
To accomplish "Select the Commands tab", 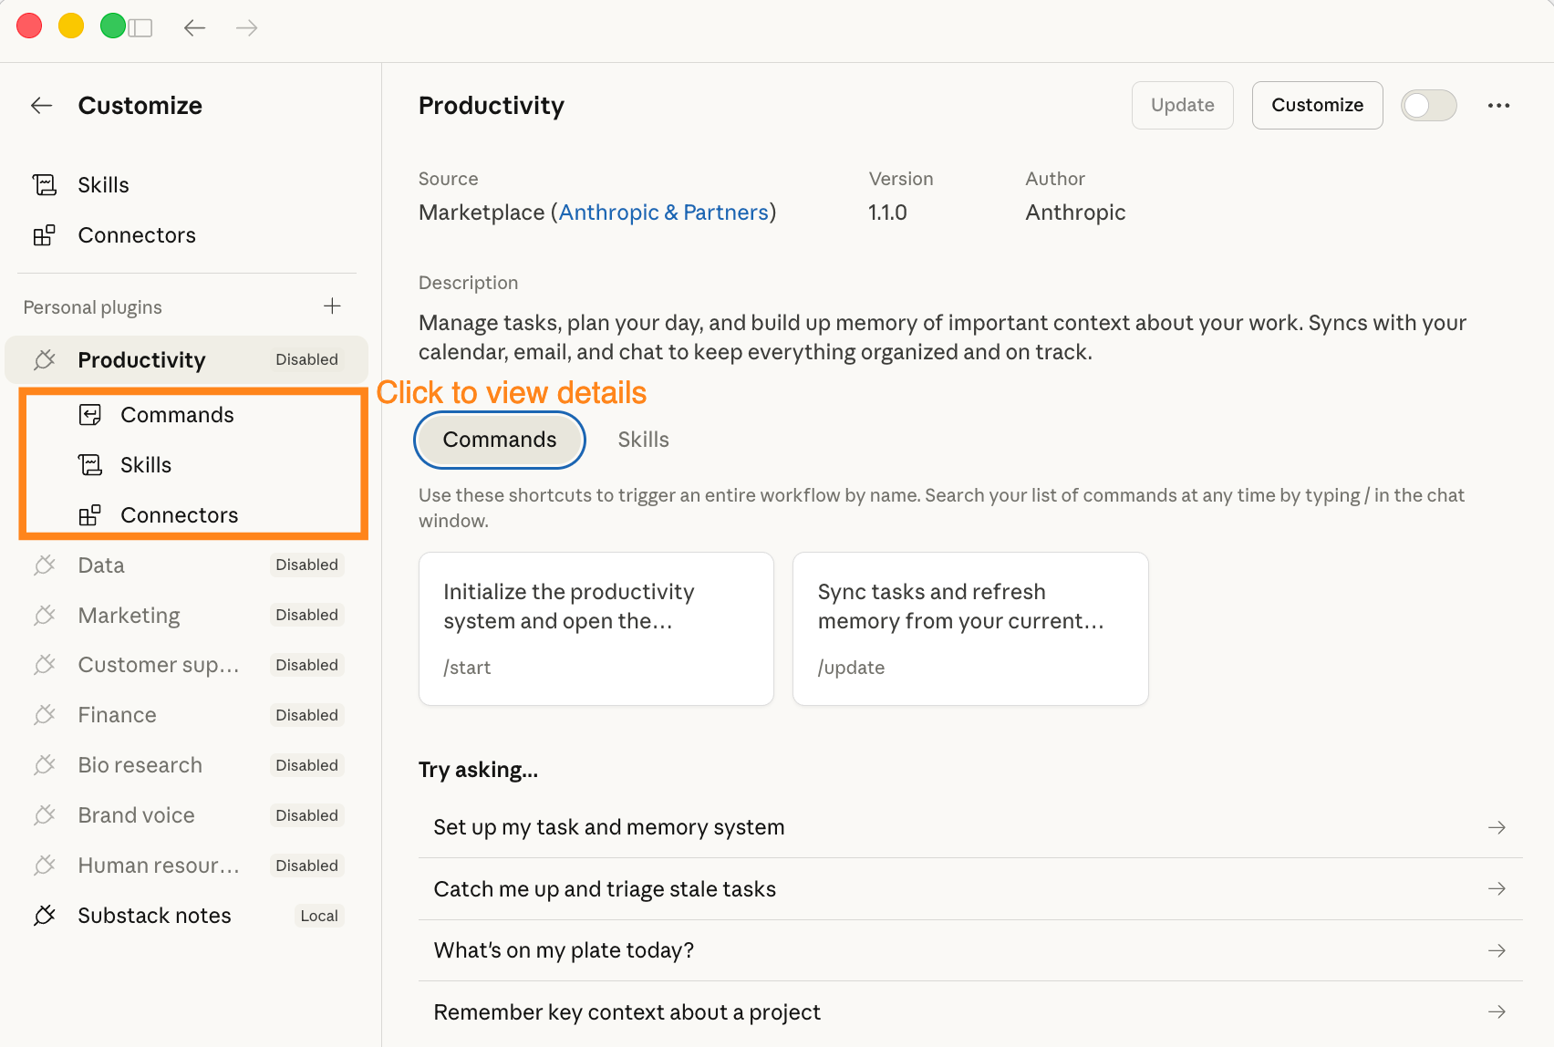I will click(500, 440).
